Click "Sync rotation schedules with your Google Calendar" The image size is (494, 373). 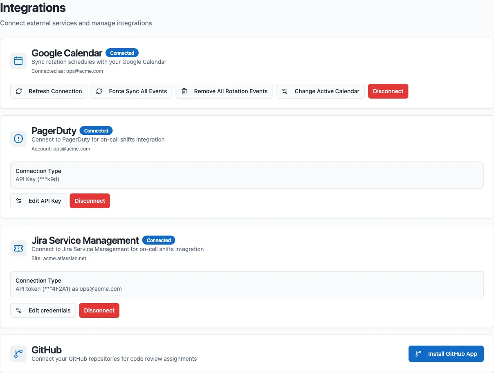[x=99, y=62]
